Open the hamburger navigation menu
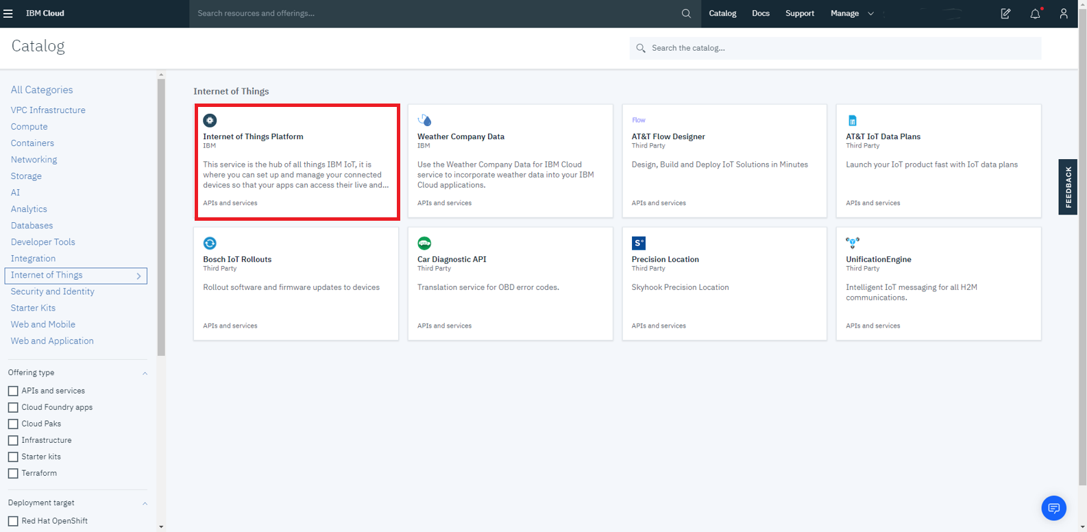 point(8,14)
